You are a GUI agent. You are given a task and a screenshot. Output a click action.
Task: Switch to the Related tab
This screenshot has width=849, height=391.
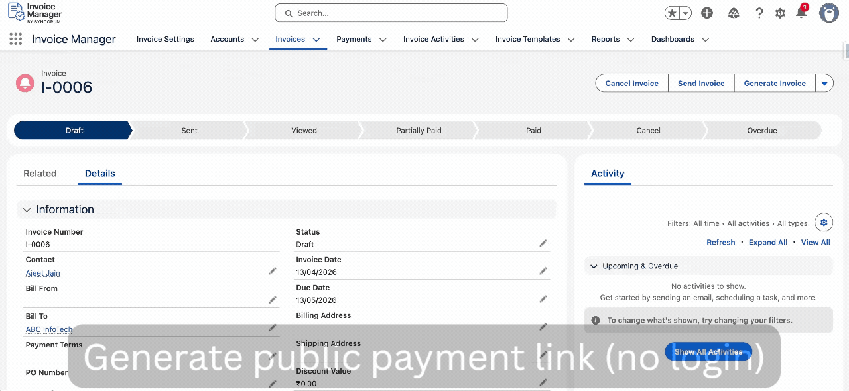pyautogui.click(x=40, y=173)
